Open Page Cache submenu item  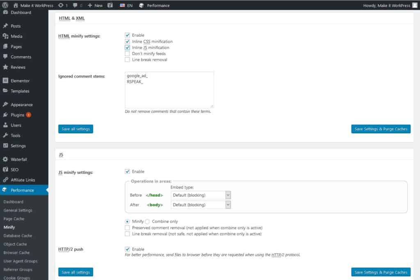point(14,219)
